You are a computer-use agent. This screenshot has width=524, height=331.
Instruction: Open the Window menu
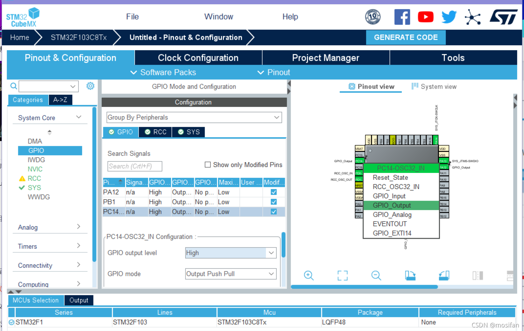click(219, 17)
